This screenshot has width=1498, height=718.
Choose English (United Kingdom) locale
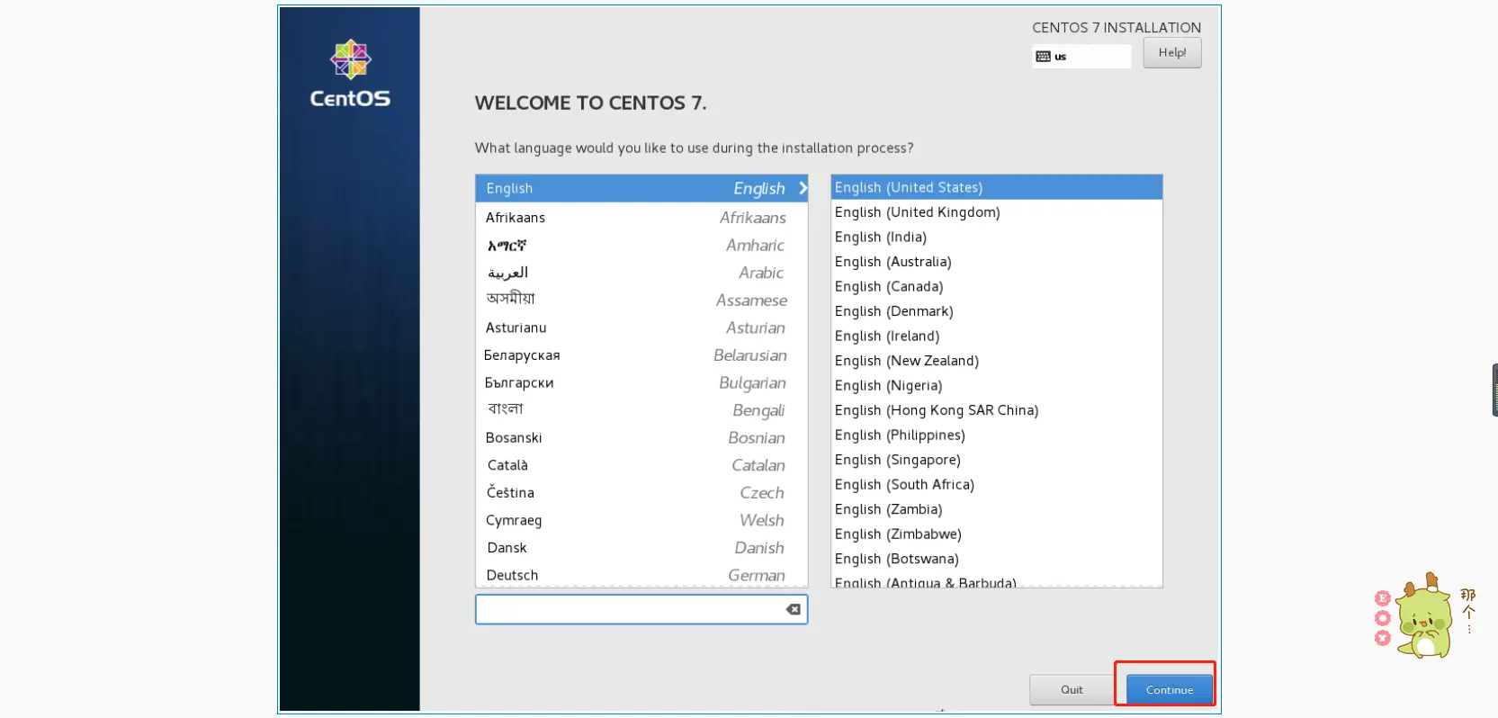click(997, 212)
